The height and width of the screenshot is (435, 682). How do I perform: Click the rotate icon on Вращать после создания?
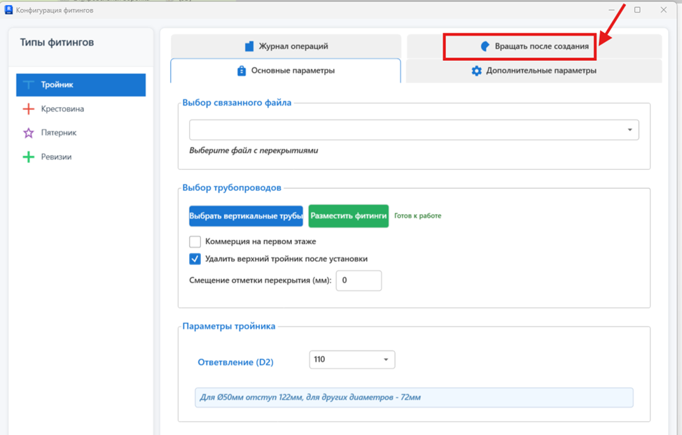485,46
